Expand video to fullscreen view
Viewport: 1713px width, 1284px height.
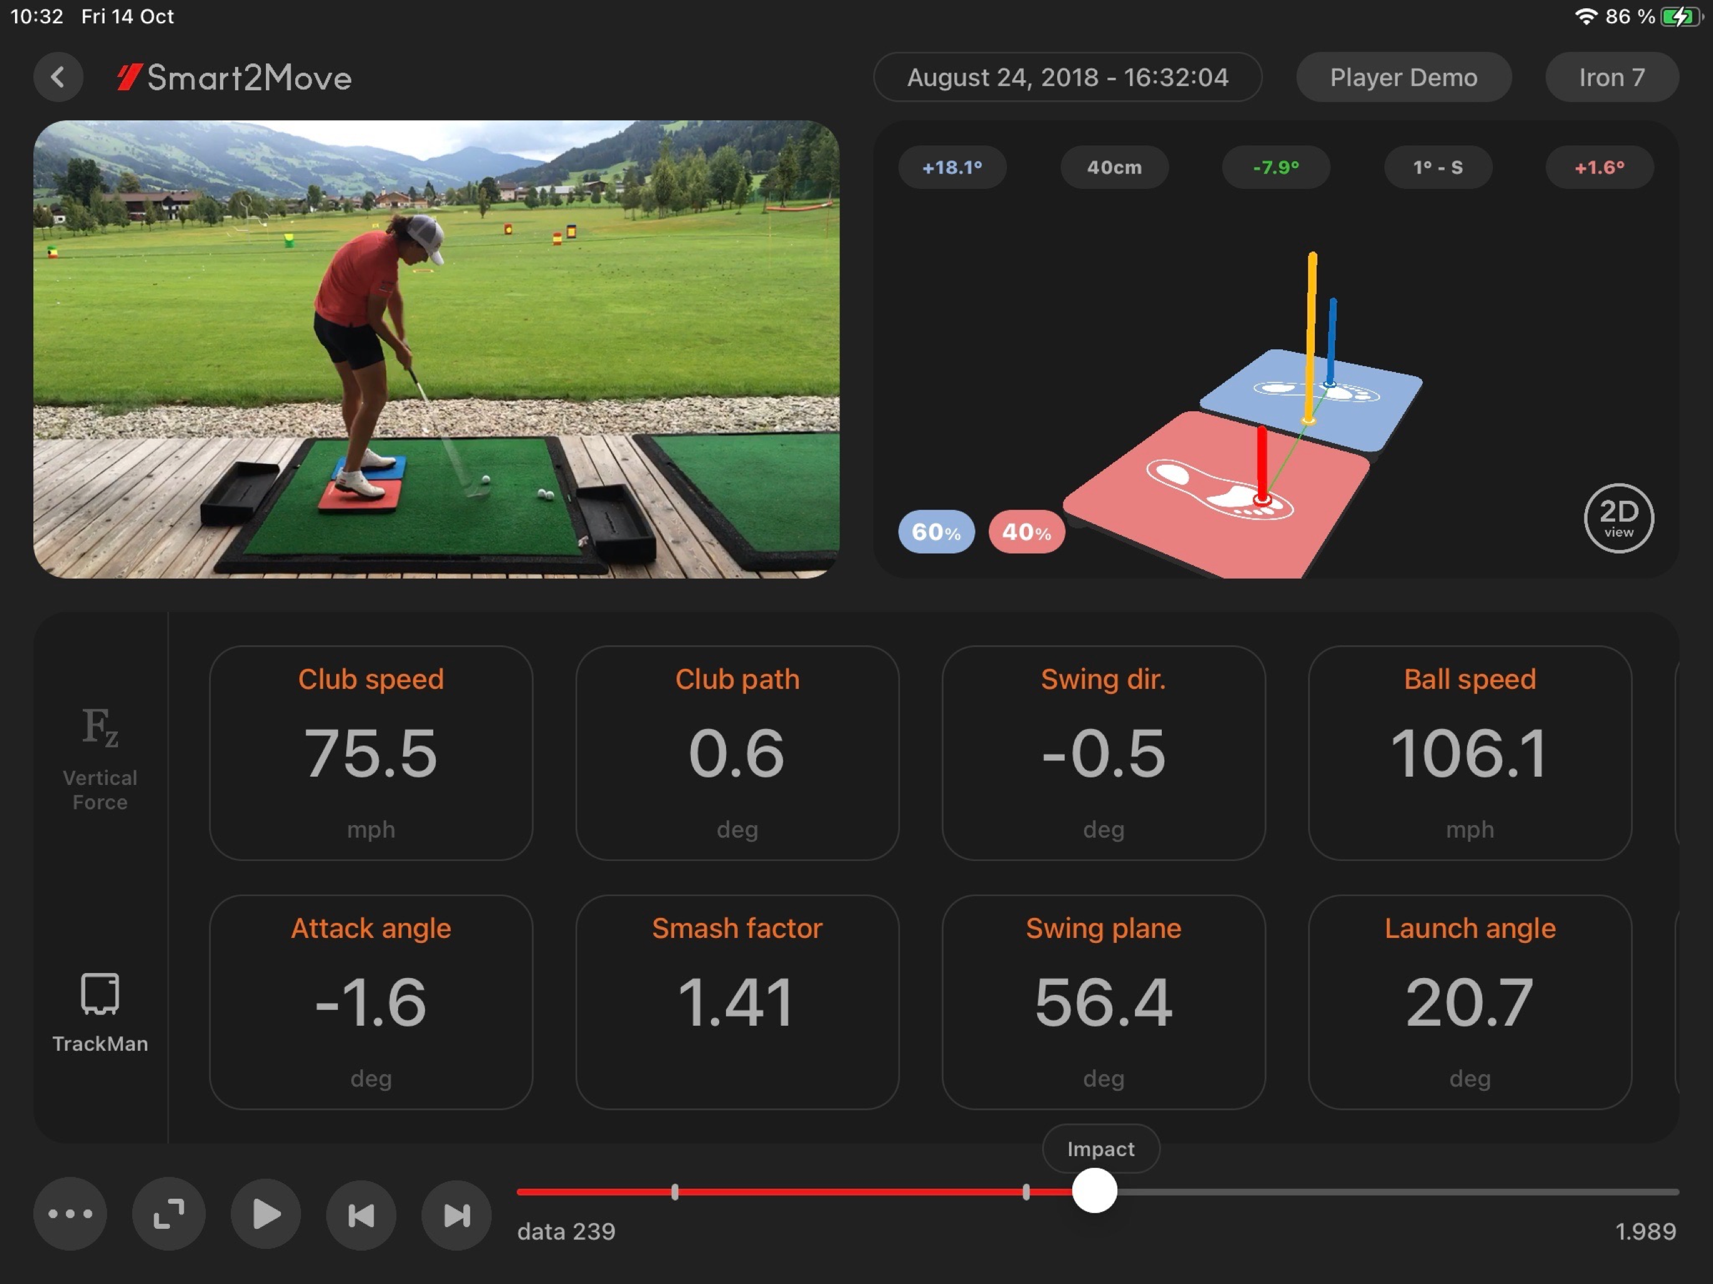click(168, 1214)
